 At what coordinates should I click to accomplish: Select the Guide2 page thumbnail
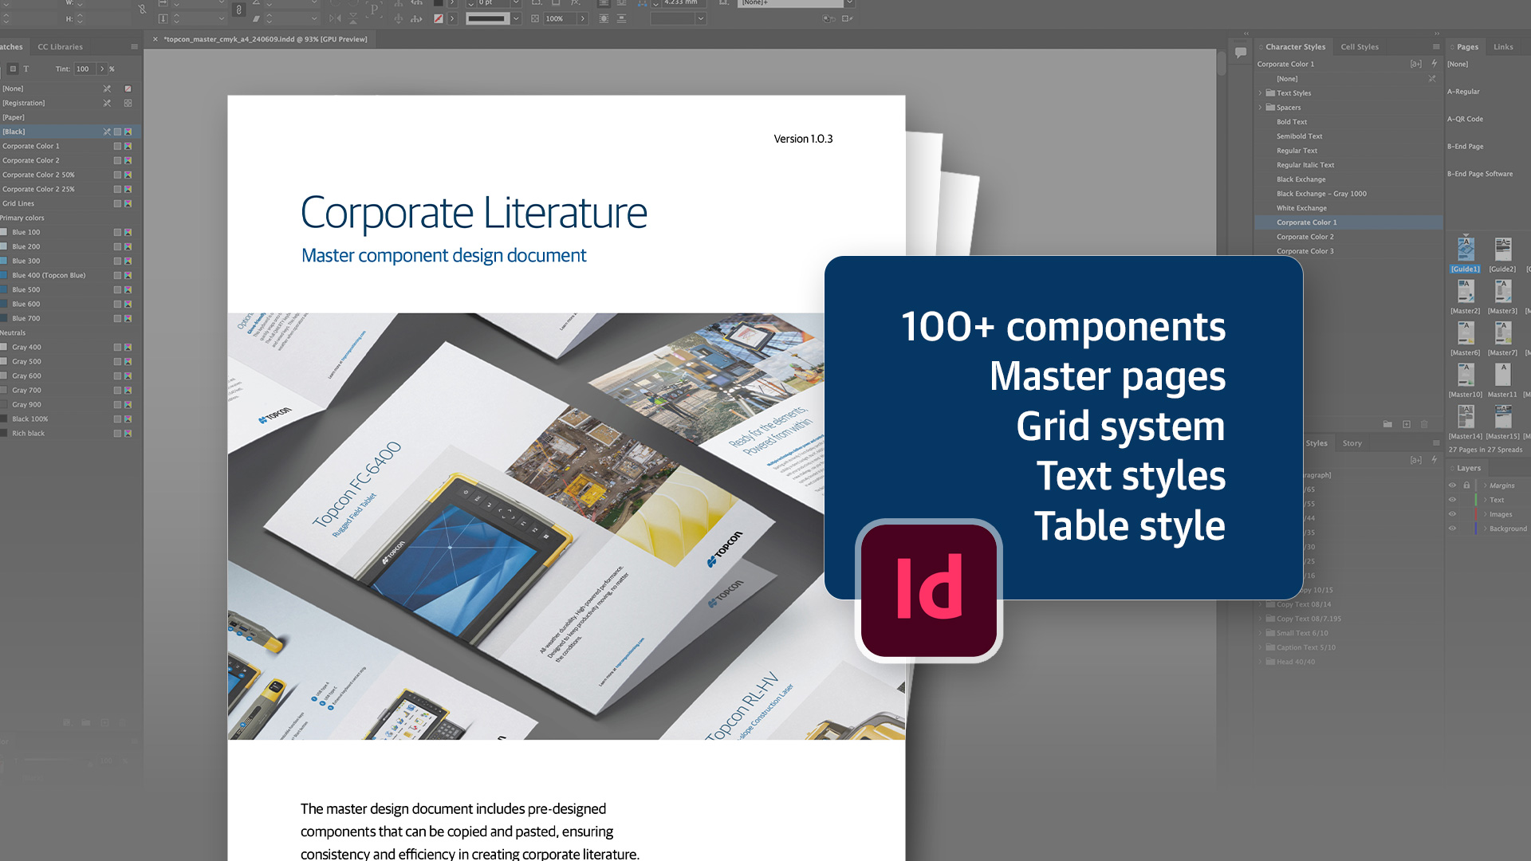tap(1502, 251)
